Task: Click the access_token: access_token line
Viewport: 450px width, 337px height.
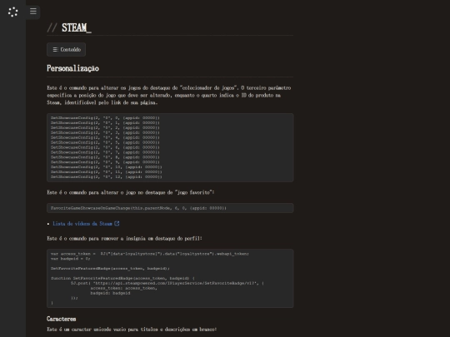Action: click(x=123, y=288)
